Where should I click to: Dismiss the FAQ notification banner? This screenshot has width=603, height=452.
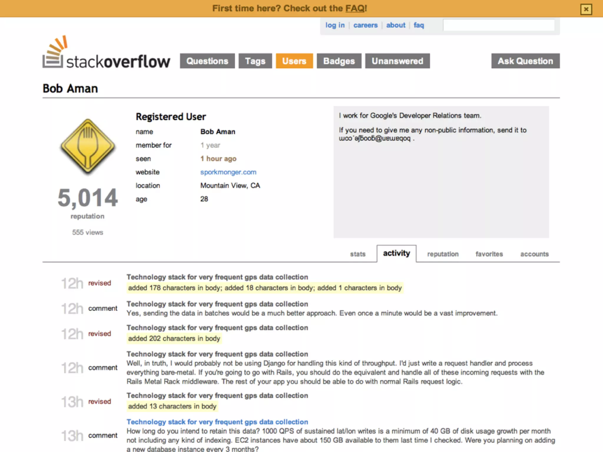586,9
